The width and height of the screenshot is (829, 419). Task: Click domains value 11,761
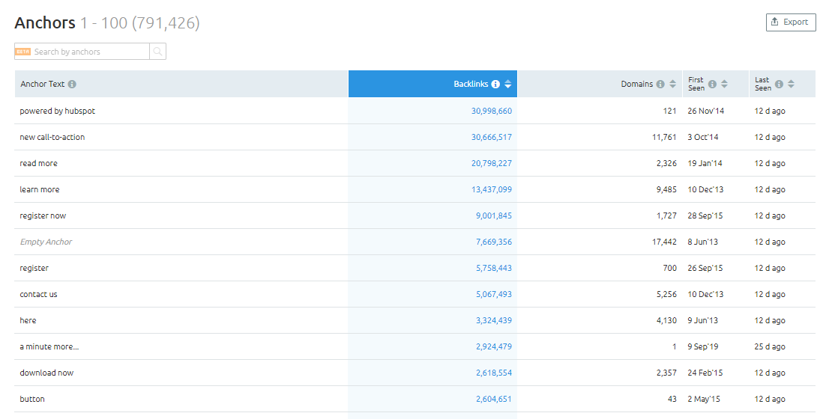tap(664, 137)
